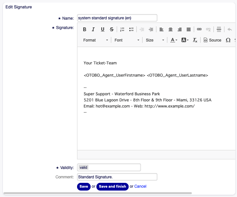The width and height of the screenshot is (237, 197).
Task: Open the special character picker
Action: [228, 40]
